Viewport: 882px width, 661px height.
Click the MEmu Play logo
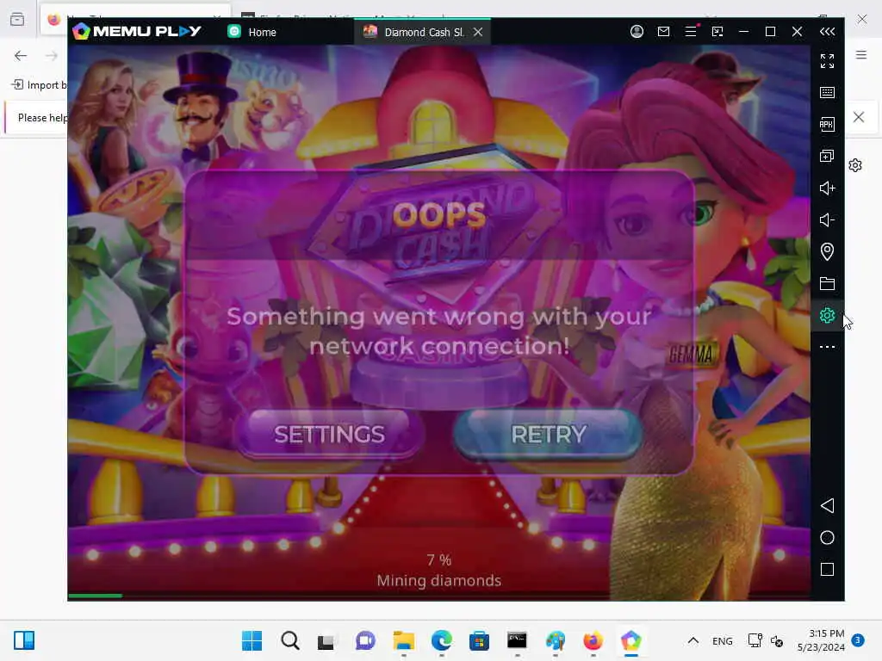click(137, 32)
